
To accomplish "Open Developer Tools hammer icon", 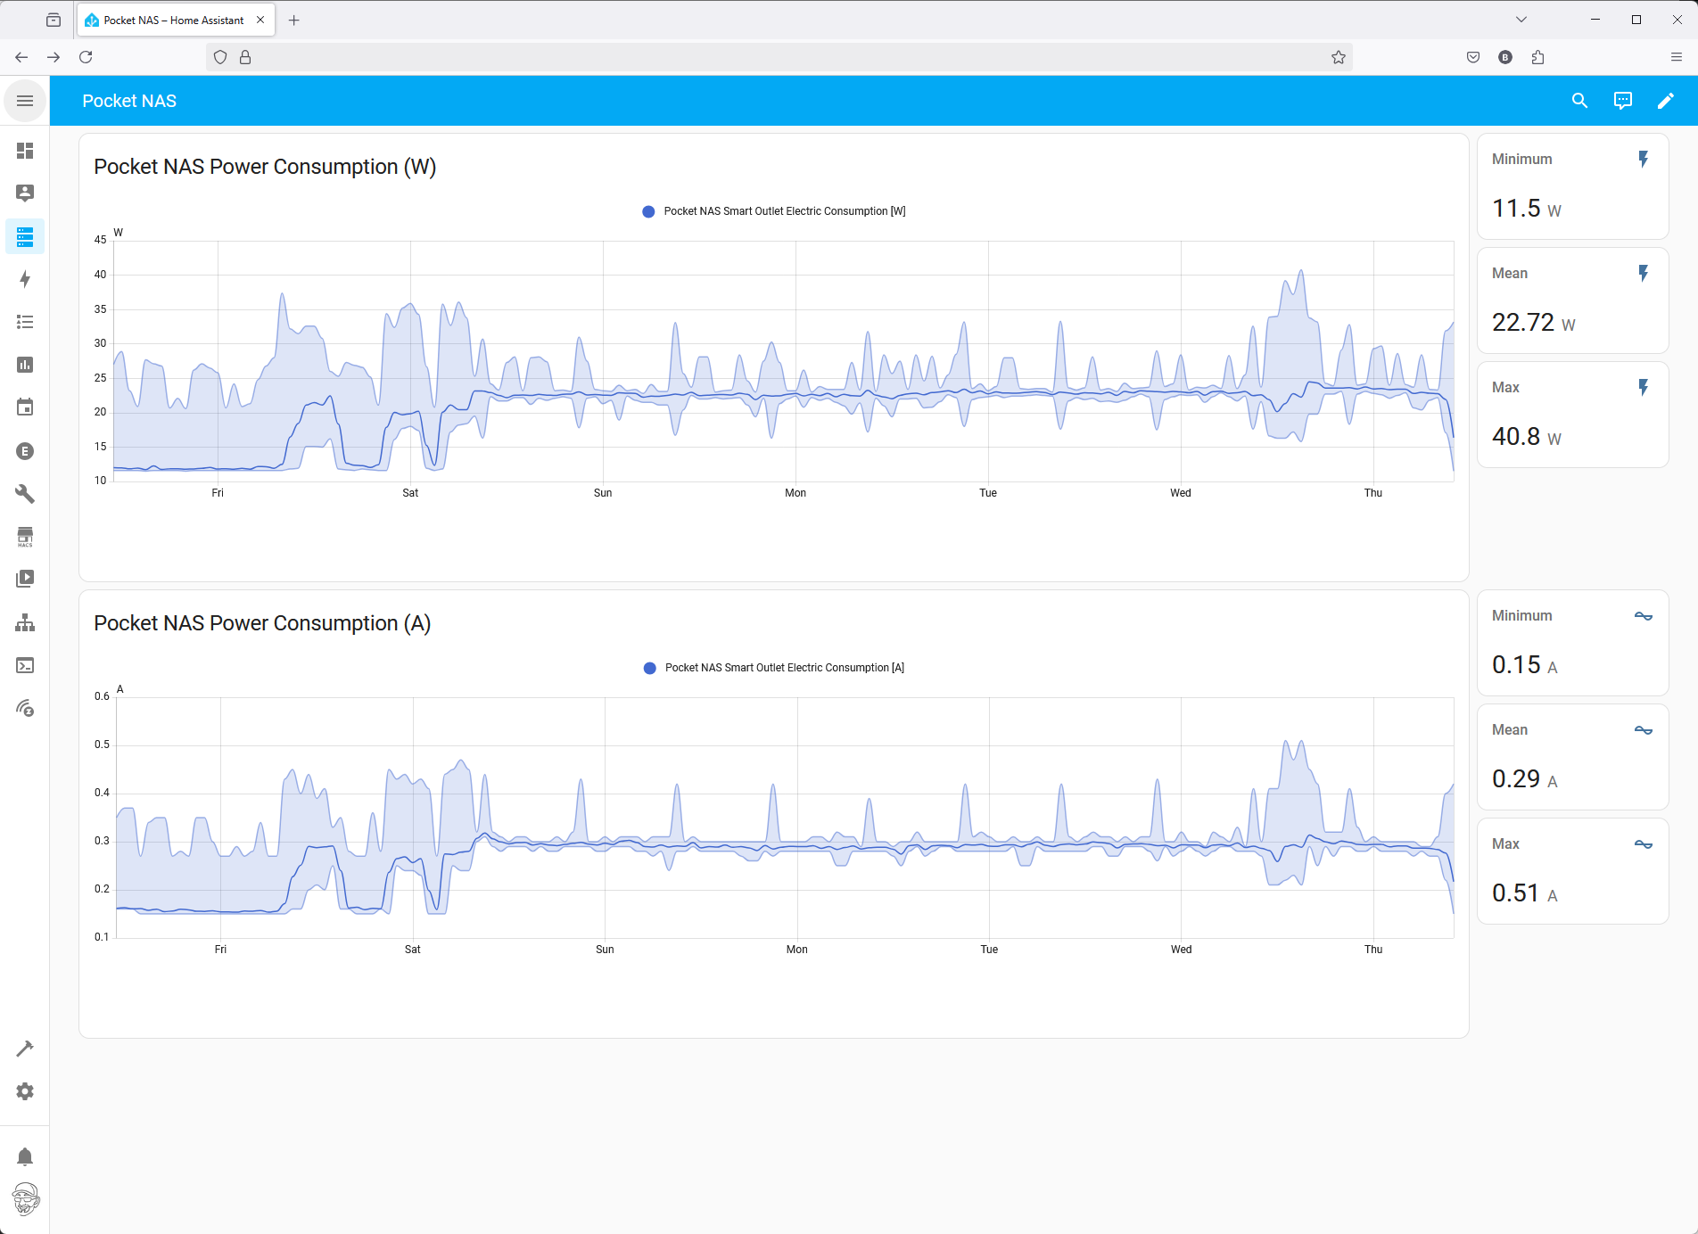I will pyautogui.click(x=25, y=1049).
